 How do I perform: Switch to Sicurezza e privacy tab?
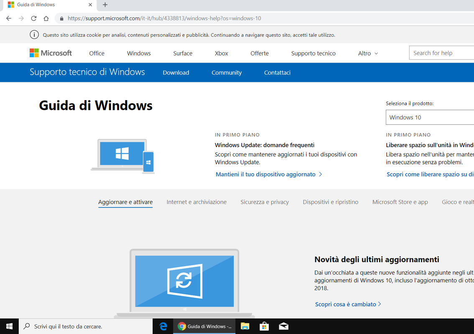265,202
